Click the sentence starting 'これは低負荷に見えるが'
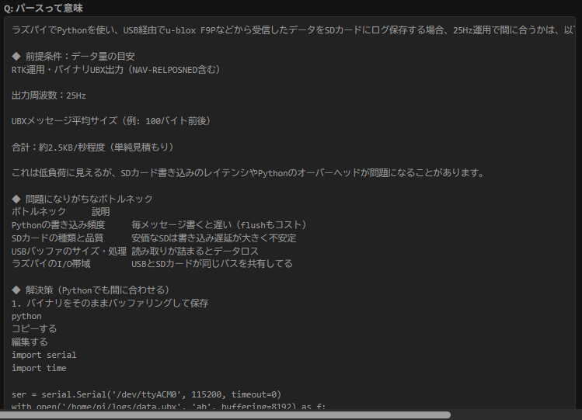This screenshot has height=420, width=582. 248,173
